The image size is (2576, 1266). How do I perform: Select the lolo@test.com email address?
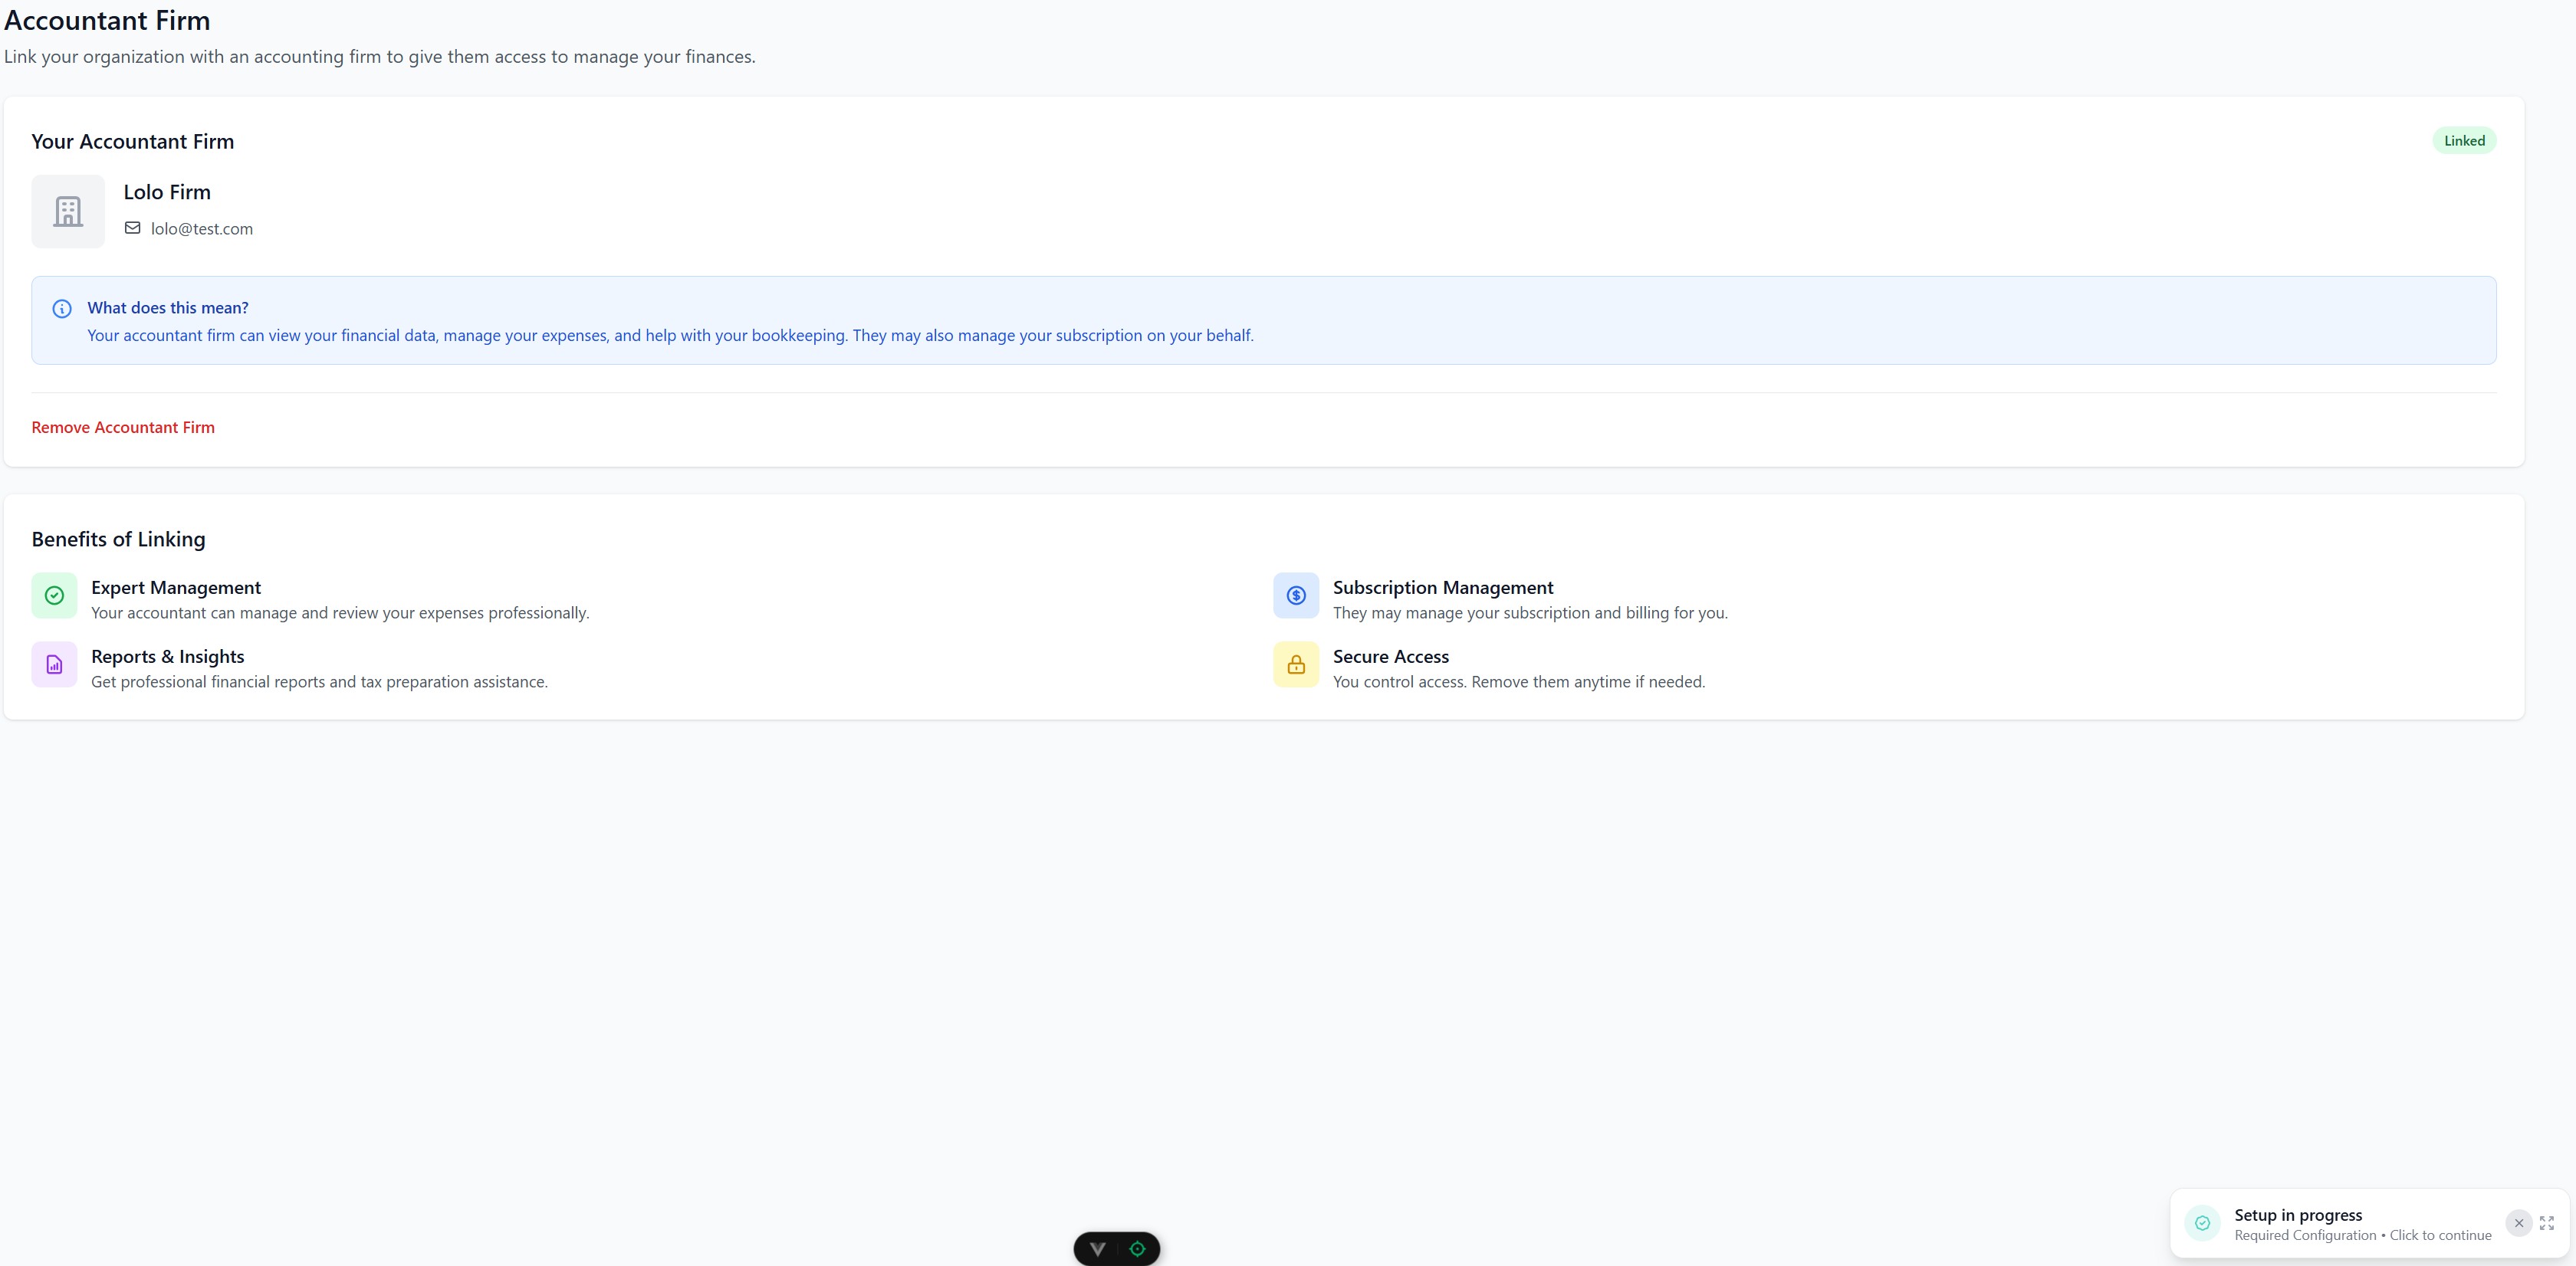[202, 228]
